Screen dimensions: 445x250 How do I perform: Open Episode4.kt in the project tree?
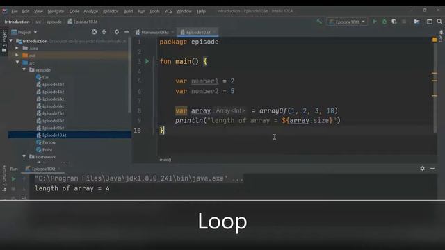pyautogui.click(x=50, y=92)
